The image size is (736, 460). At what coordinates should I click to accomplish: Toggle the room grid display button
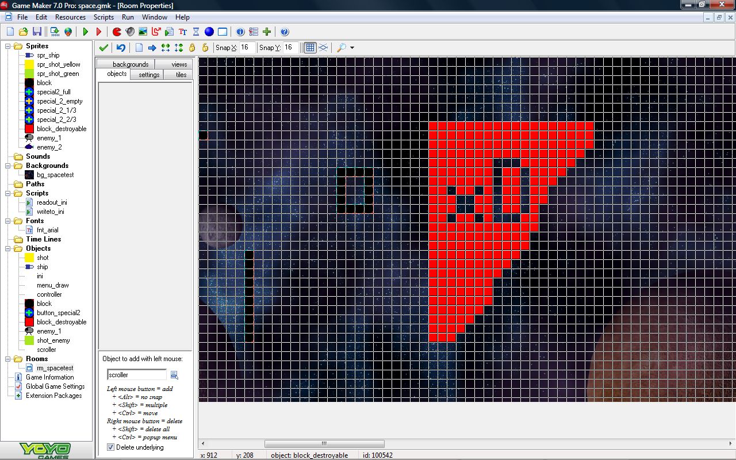(310, 48)
